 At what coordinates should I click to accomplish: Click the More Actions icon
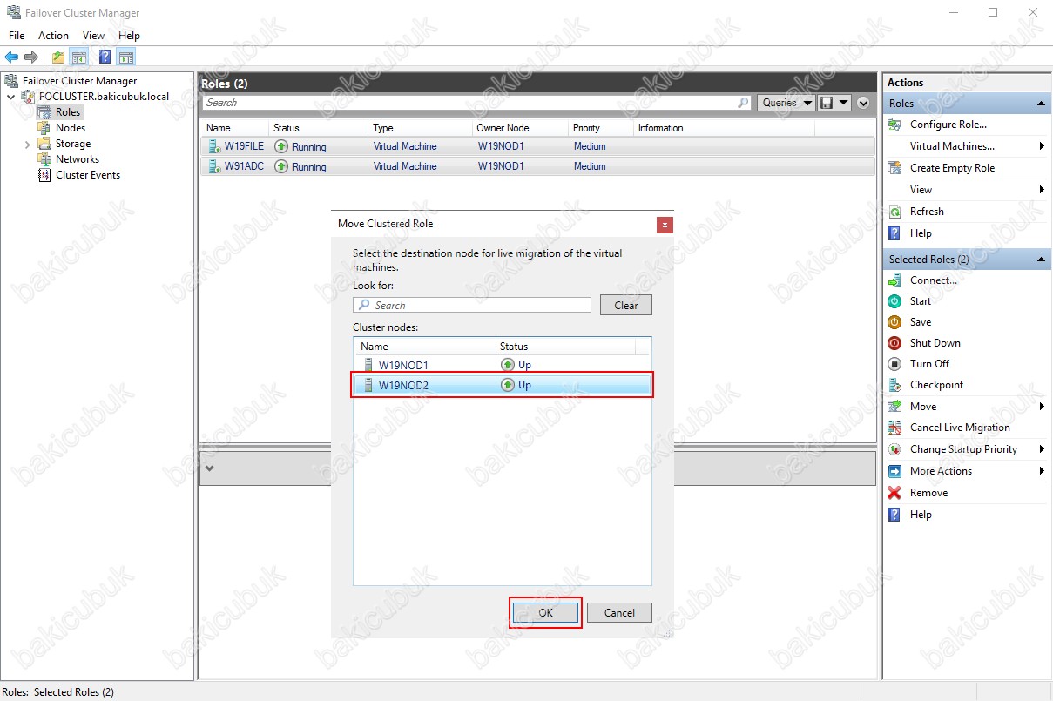894,471
